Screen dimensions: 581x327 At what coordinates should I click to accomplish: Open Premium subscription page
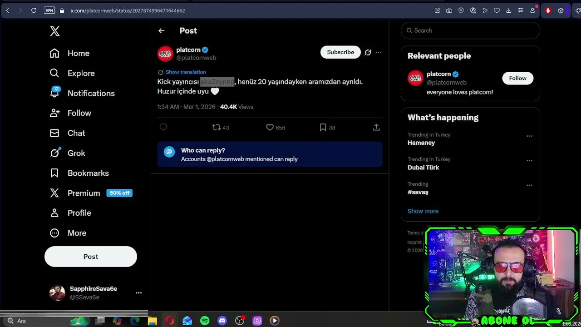pyautogui.click(x=91, y=193)
